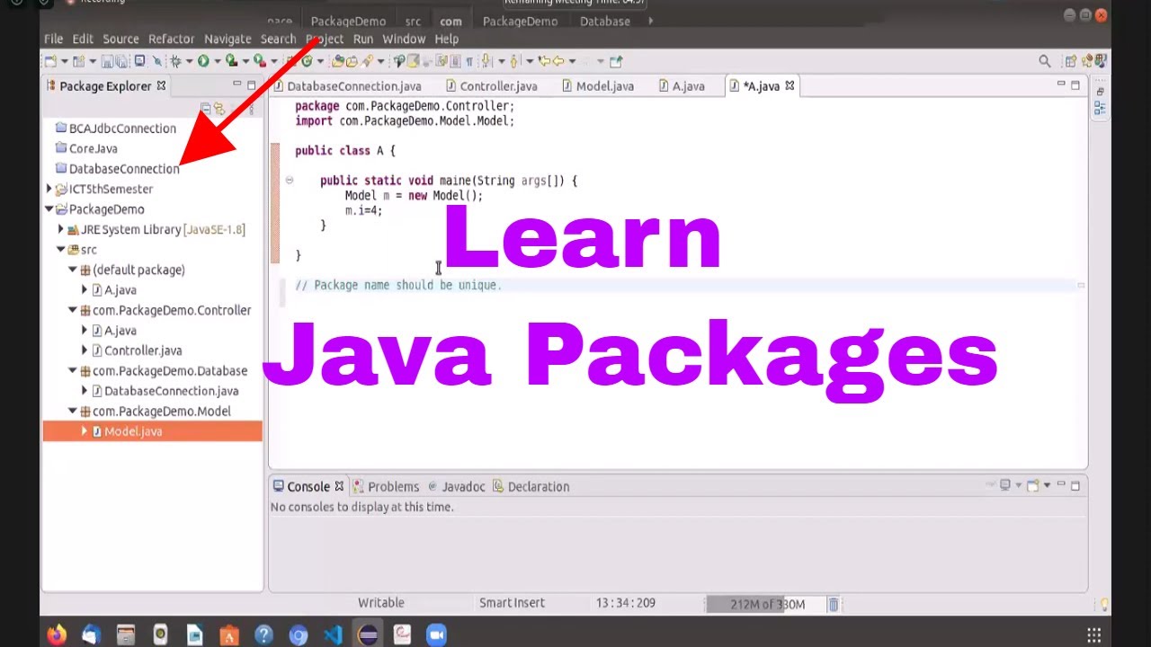This screenshot has height=647, width=1151.
Task: Open the Source menu
Action: click(x=120, y=39)
